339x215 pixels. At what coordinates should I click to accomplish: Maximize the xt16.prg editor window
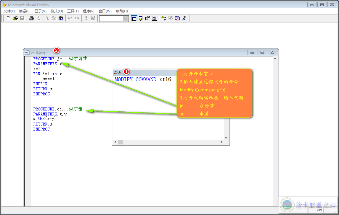tap(262, 53)
